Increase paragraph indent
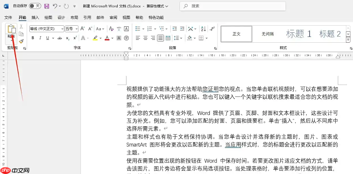Viewport: 353px width, 174px height. pyautogui.click(x=182, y=29)
